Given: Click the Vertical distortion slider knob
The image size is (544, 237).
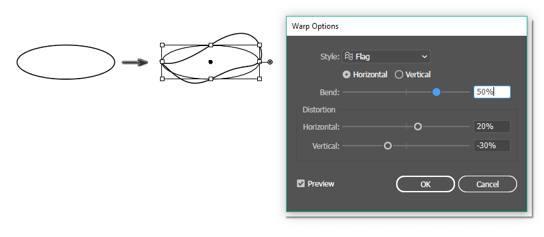Looking at the screenshot, I should click(x=388, y=146).
